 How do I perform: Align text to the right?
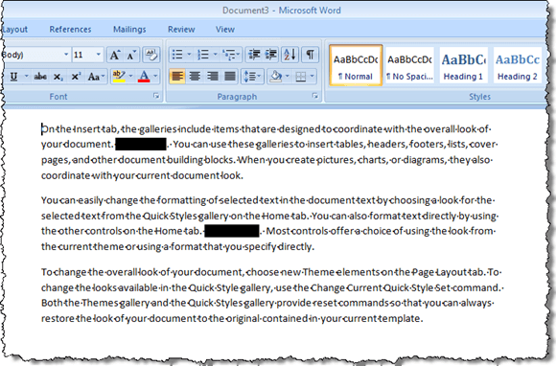(212, 77)
